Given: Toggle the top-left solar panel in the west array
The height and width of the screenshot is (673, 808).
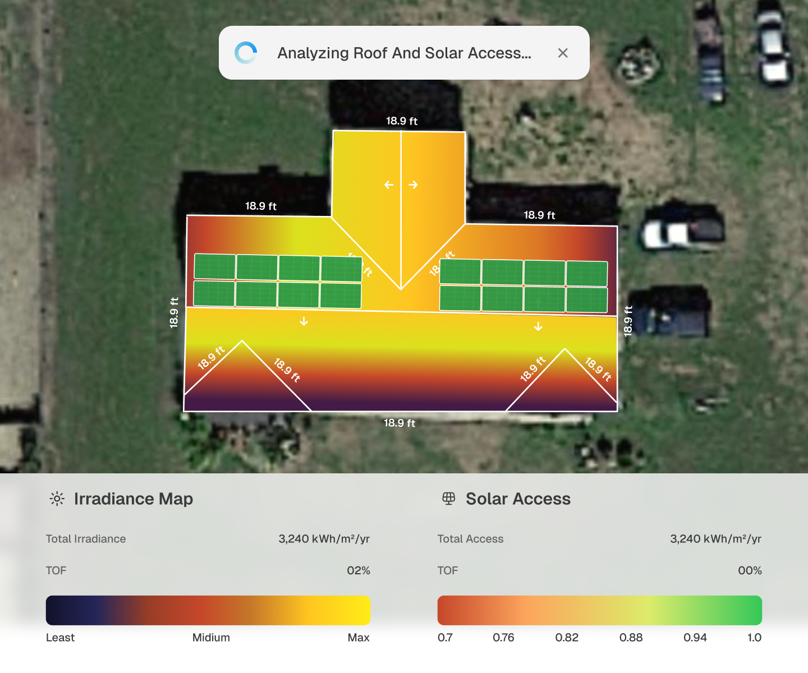Looking at the screenshot, I should (214, 268).
